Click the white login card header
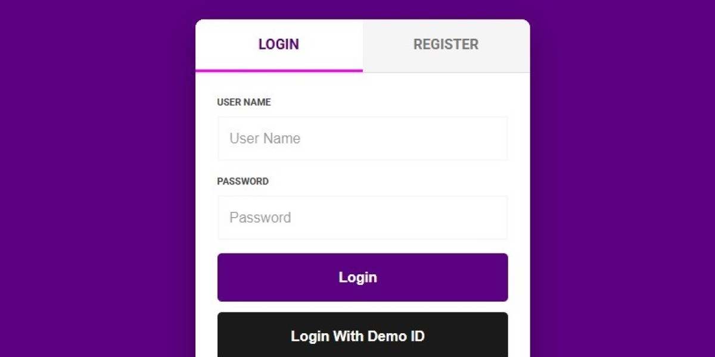 278,44
